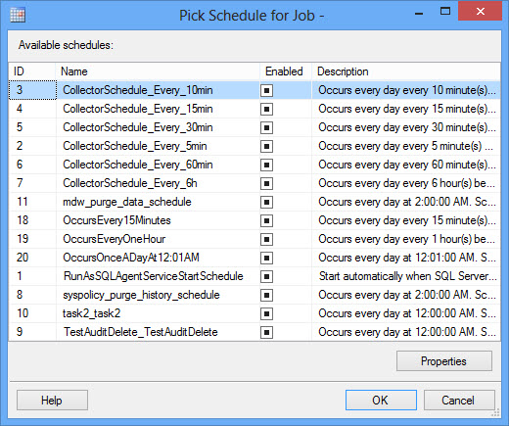The height and width of the screenshot is (426, 509).
Task: Select the OccursEvery15Minutes name
Action: (116, 220)
